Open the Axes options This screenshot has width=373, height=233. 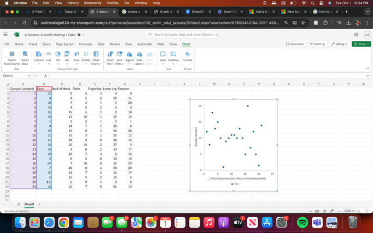[x=163, y=58]
